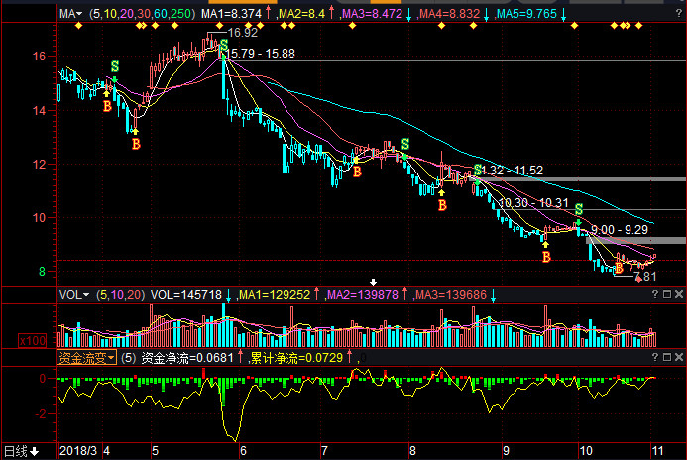687x460 pixels.
Task: Click the first B buy marker on the left
Action: pos(108,105)
